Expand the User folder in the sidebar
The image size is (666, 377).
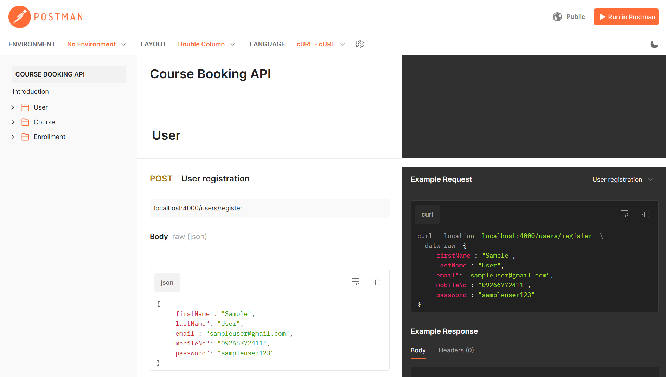[13, 107]
